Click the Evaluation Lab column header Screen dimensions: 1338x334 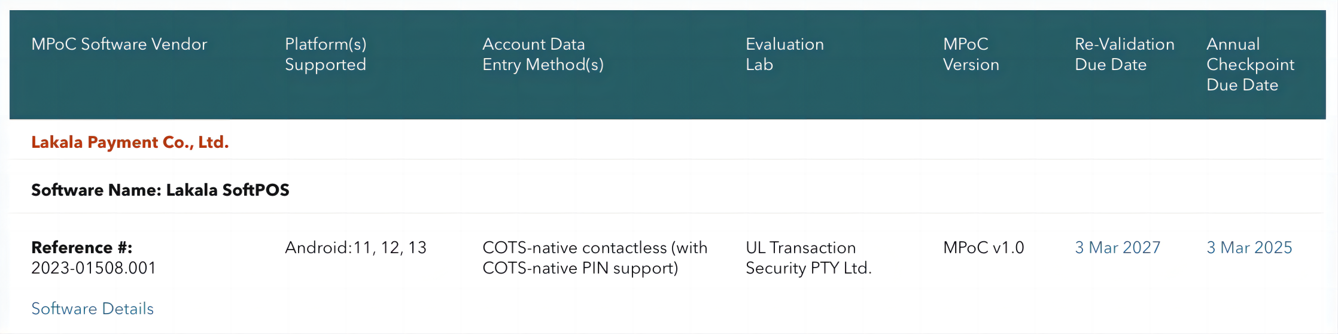[784, 54]
